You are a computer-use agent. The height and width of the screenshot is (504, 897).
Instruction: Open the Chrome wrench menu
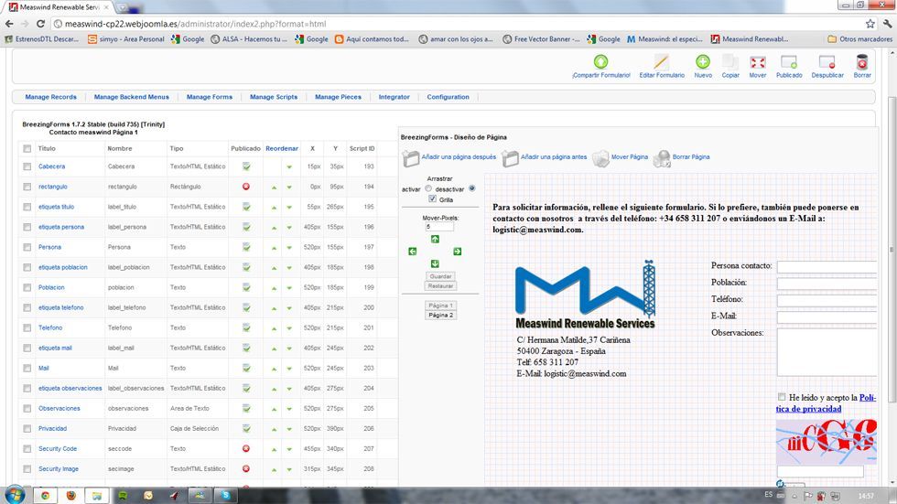[x=887, y=24]
